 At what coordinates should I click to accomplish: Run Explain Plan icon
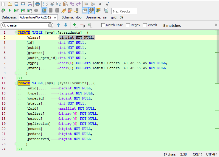(x=29, y=10)
